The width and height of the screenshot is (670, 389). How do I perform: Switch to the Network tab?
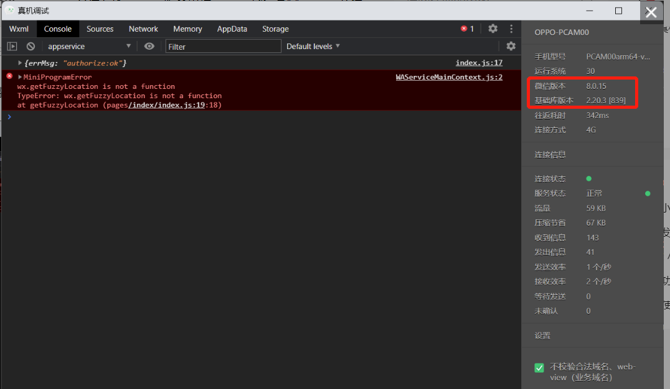tap(143, 29)
